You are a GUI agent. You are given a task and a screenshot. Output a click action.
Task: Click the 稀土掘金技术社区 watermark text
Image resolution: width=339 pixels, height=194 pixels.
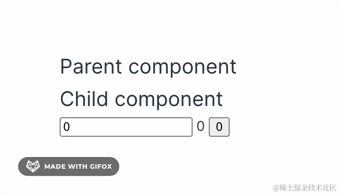point(308,188)
